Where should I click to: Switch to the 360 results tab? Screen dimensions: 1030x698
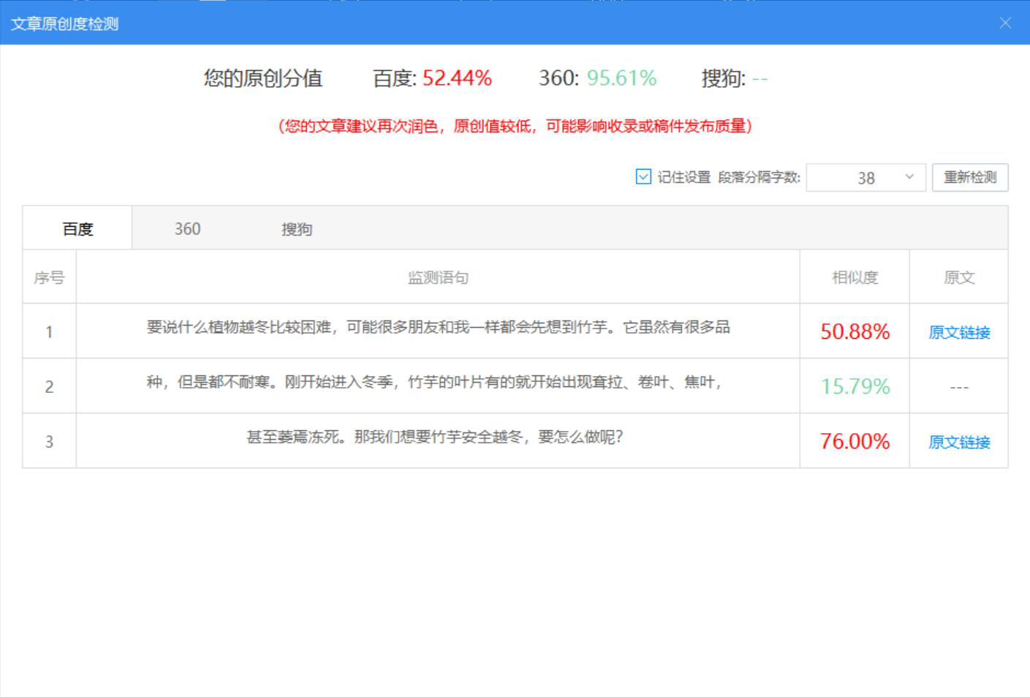coord(187,229)
